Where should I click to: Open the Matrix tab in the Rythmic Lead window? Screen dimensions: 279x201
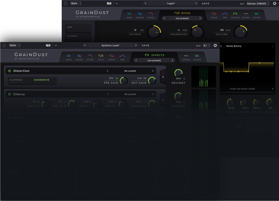coord(197,57)
